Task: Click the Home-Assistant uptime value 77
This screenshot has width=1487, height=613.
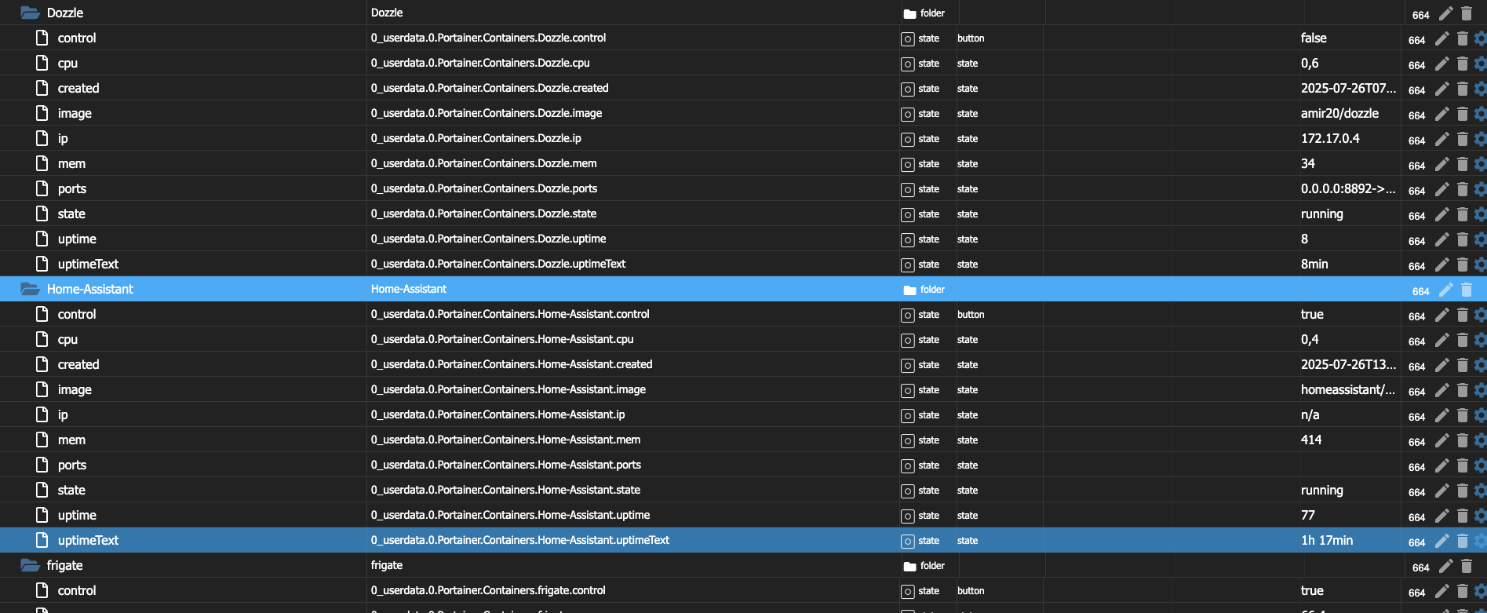Action: pyautogui.click(x=1308, y=516)
